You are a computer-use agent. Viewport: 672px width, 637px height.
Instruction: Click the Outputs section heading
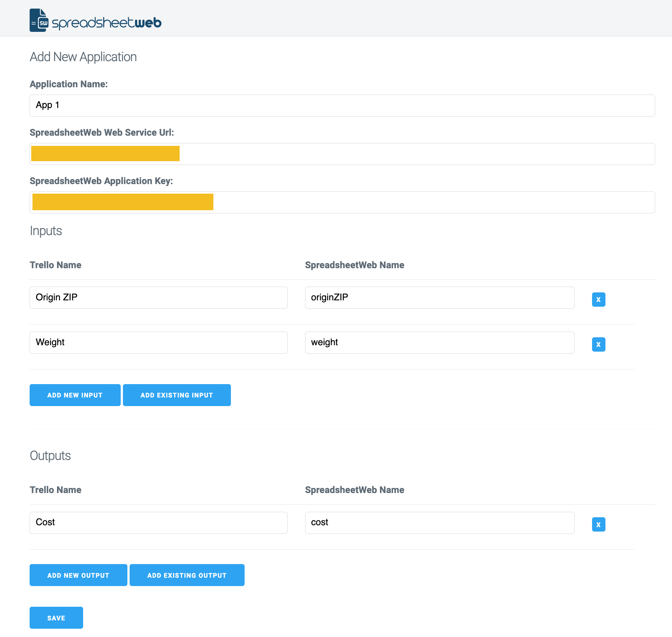click(x=50, y=456)
